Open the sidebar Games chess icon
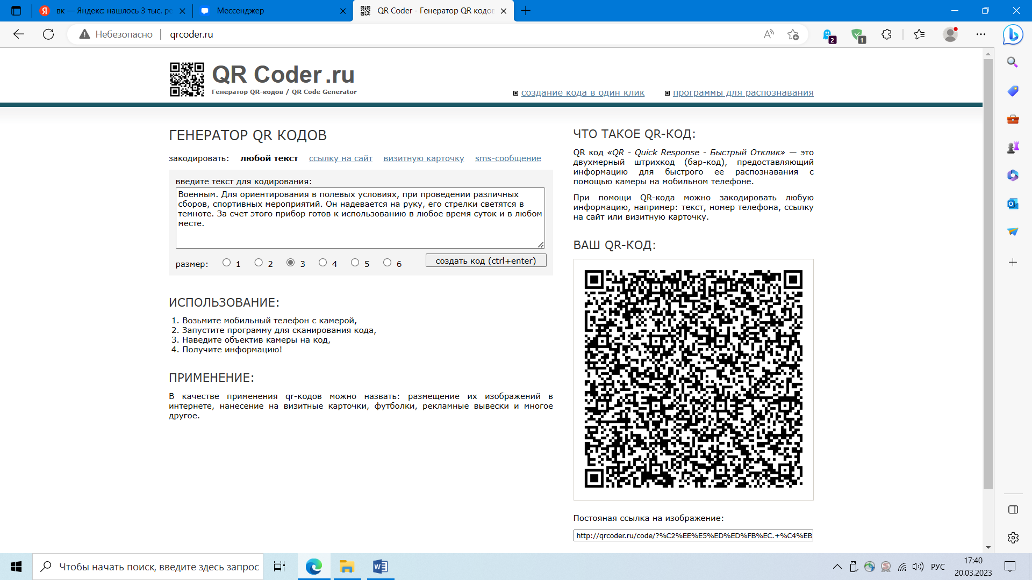The image size is (1032, 580). tap(1013, 147)
